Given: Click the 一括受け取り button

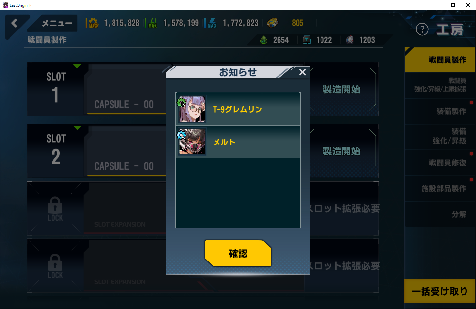Looking at the screenshot, I should tap(440, 291).
